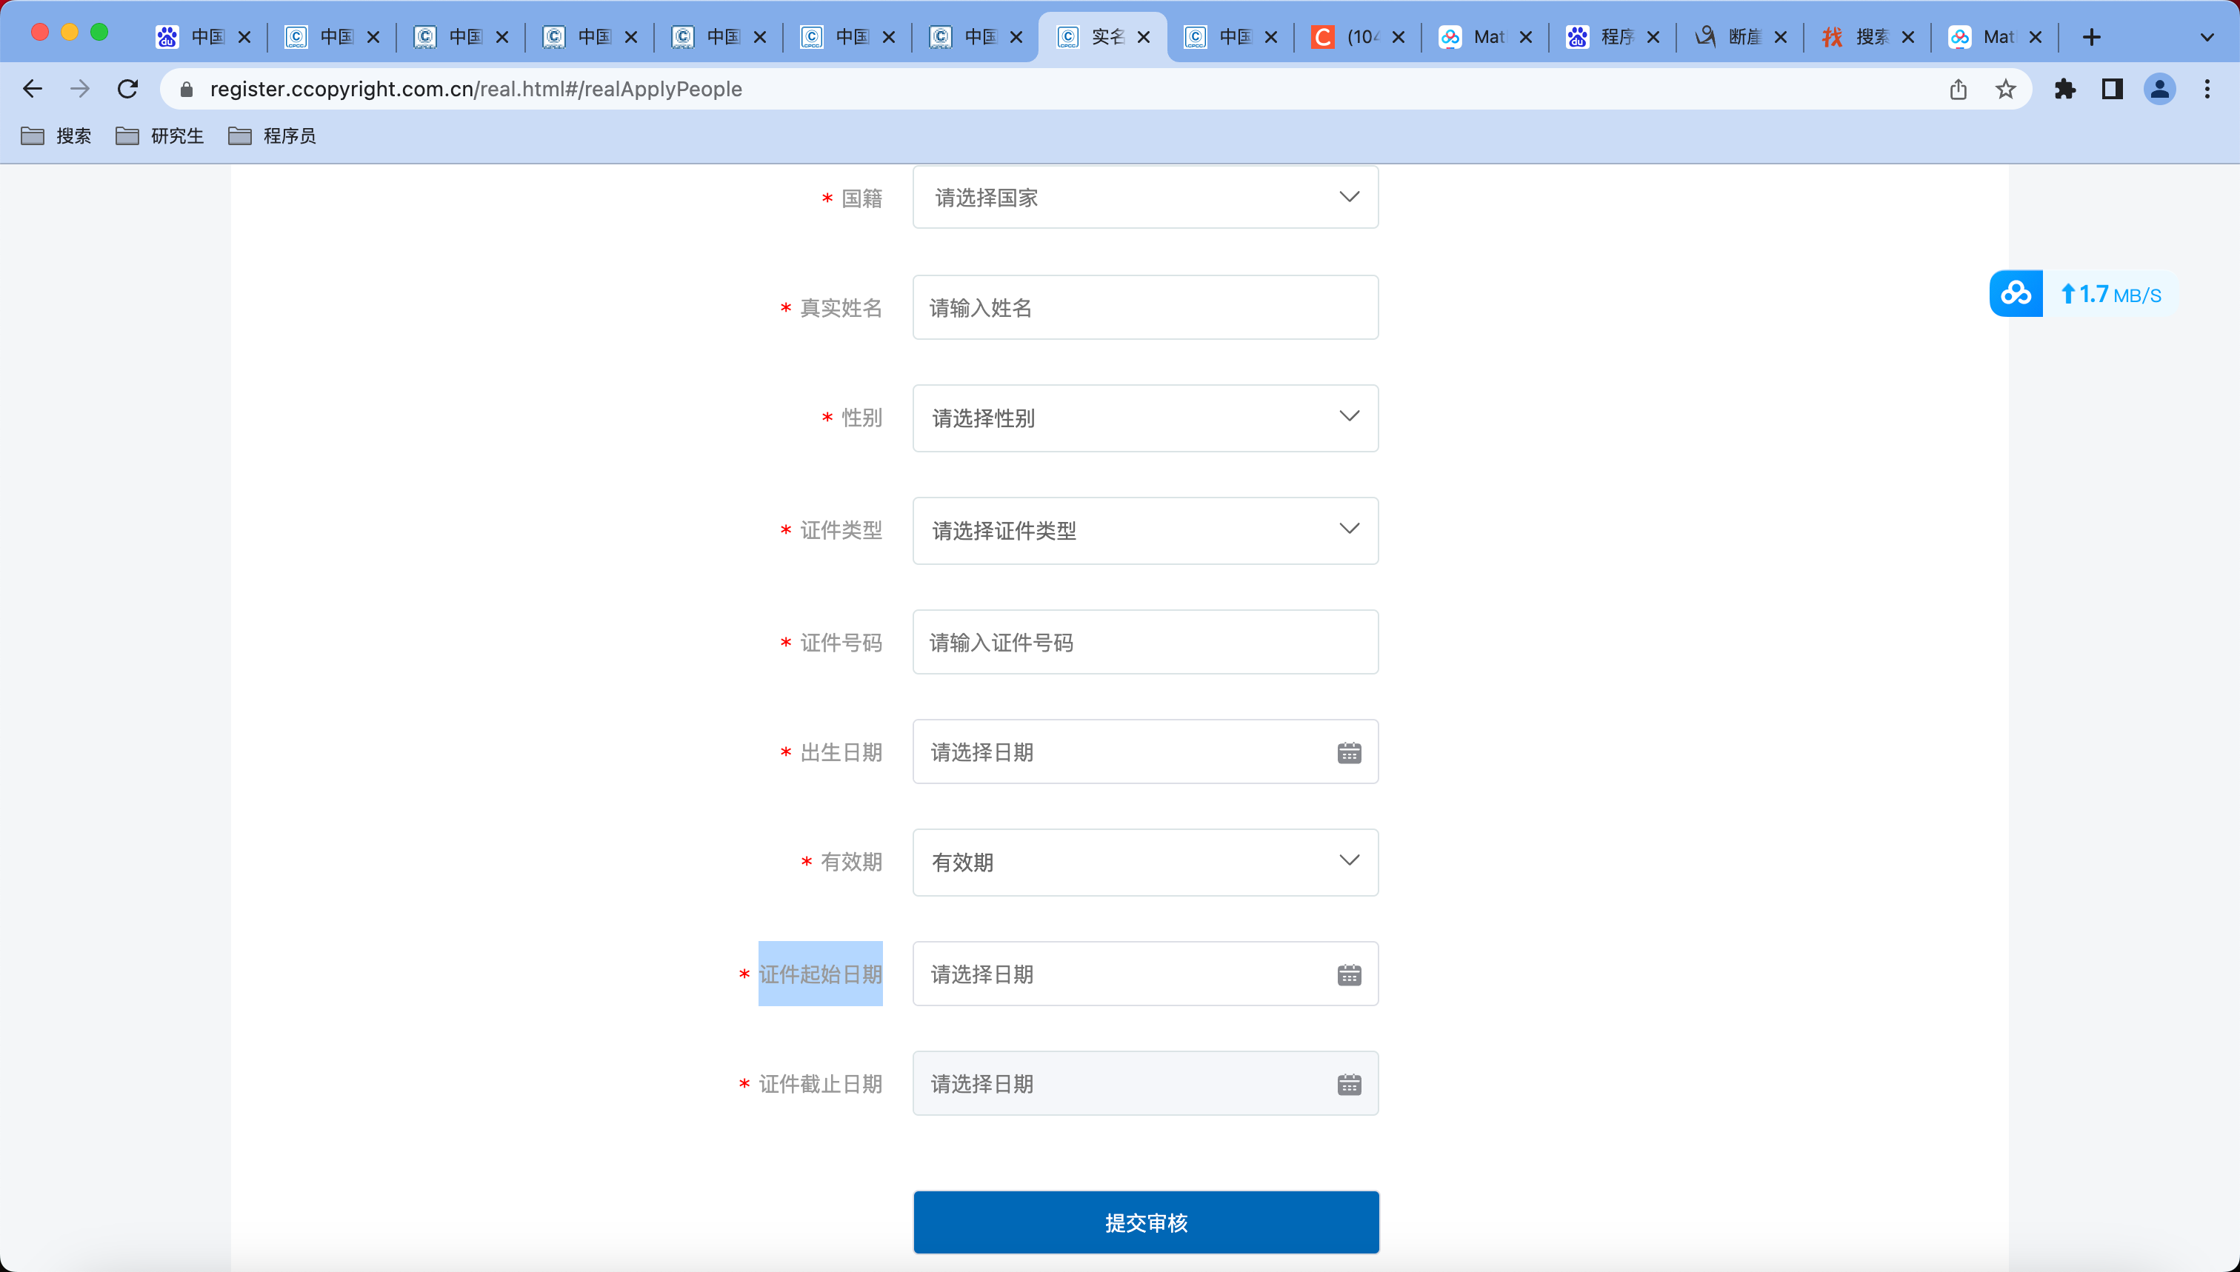Click the calendar icon in 出生日期 field
This screenshot has width=2240, height=1272.
point(1349,752)
